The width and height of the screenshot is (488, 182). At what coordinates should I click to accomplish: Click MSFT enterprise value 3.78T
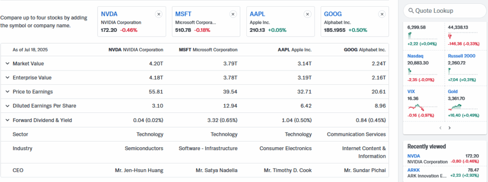pos(231,78)
